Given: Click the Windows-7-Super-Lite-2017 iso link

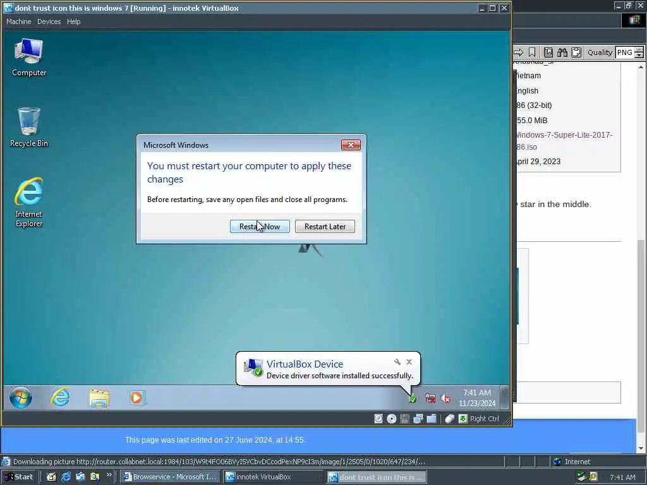Looking at the screenshot, I should click(x=564, y=141).
